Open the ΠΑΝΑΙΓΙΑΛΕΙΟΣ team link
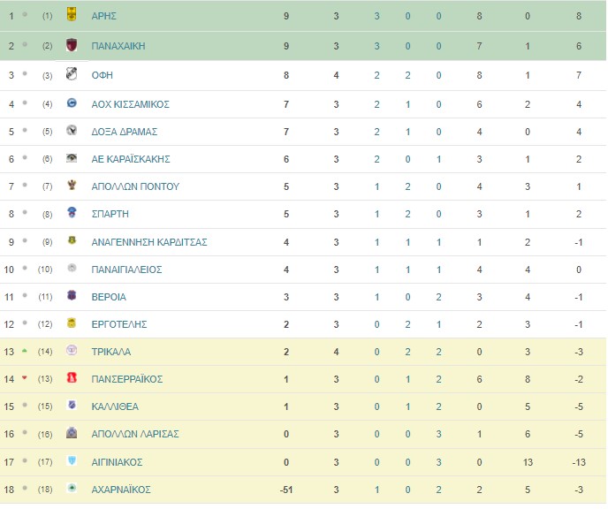This screenshot has width=608, height=509. pos(126,270)
